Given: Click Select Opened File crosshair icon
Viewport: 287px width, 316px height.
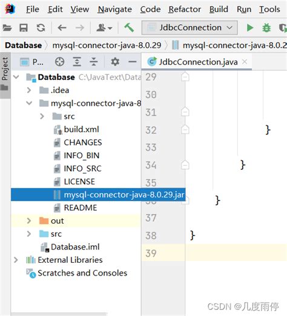Looking at the screenshot, I should (59, 62).
